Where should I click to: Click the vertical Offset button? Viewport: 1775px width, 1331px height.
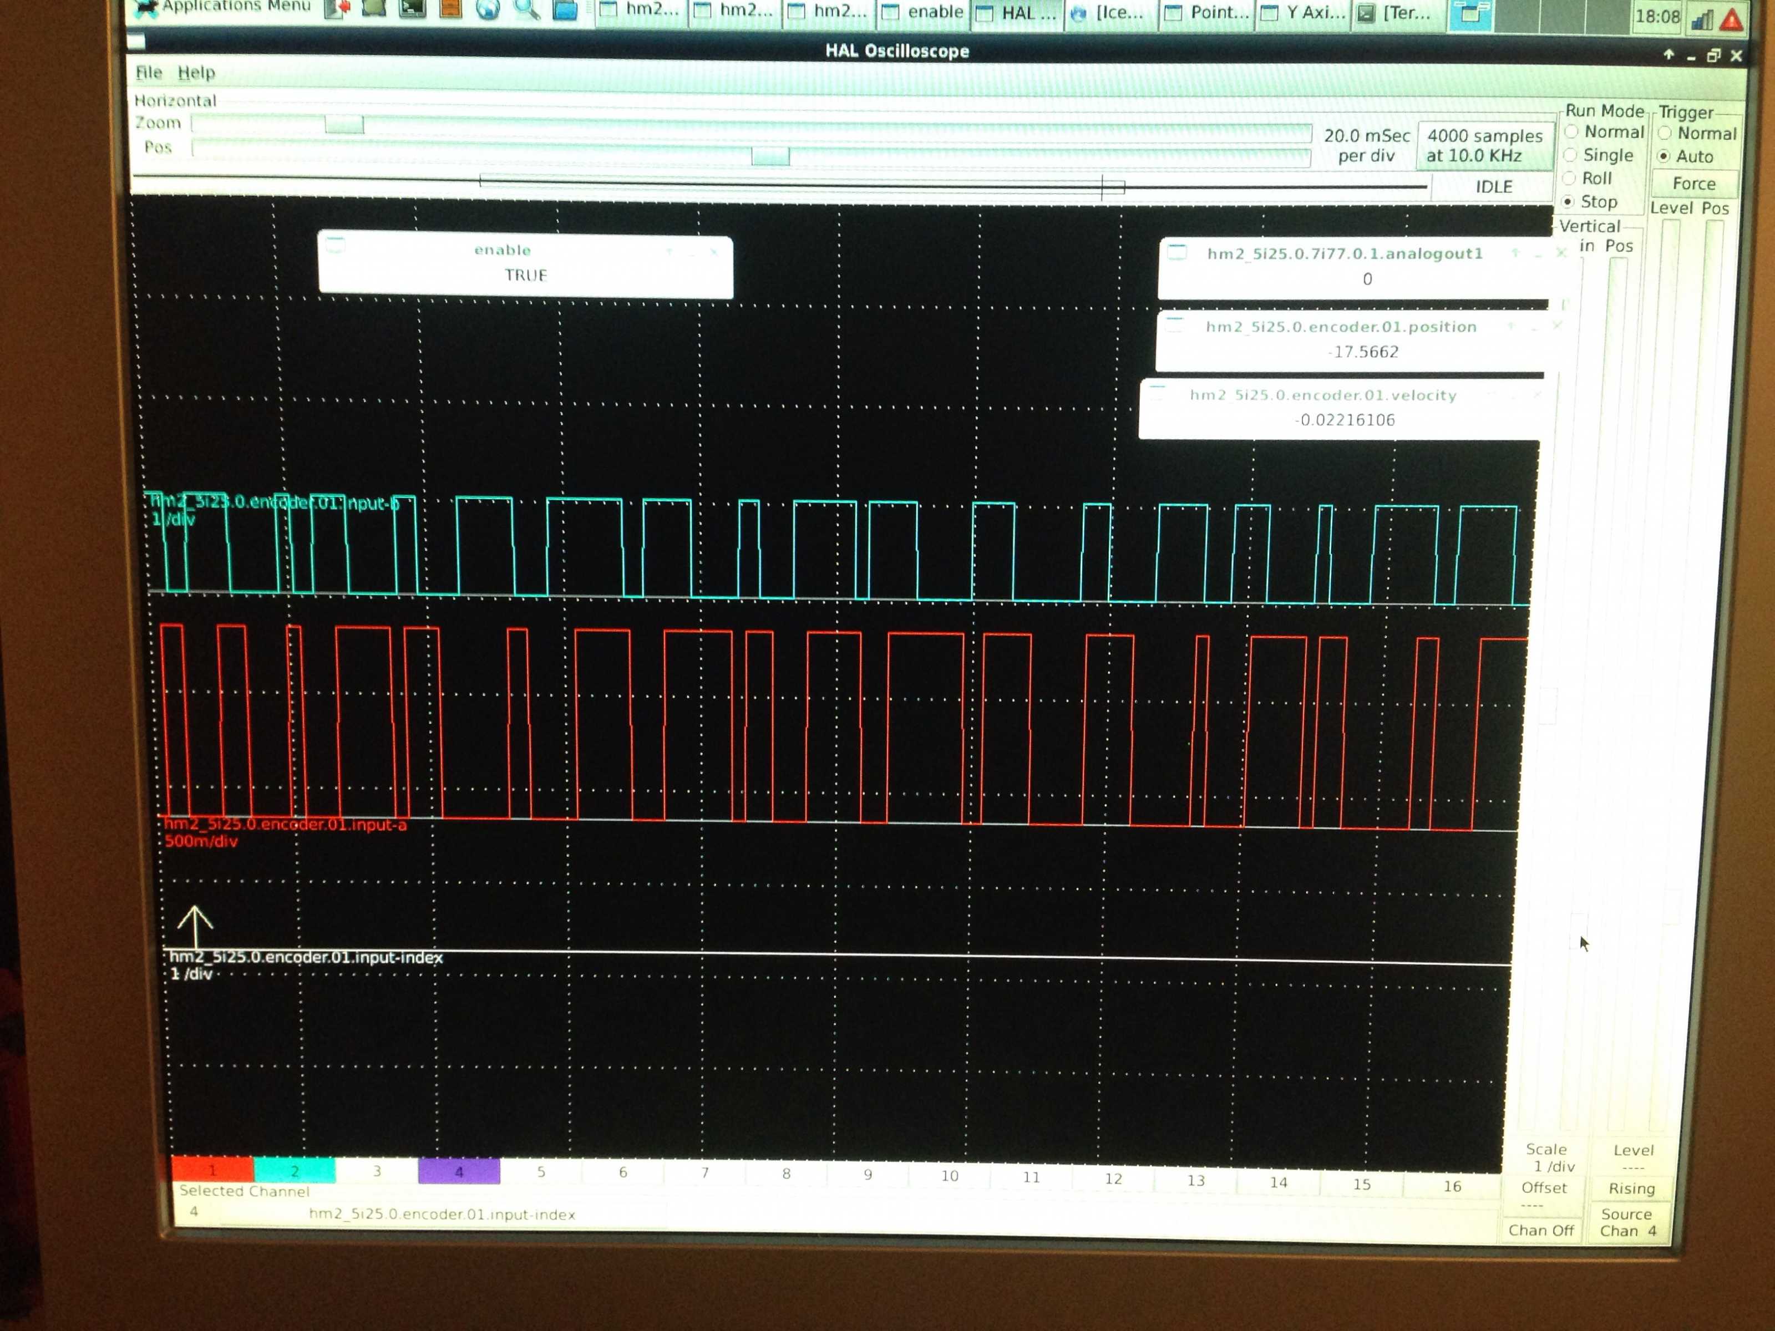tap(1543, 1196)
